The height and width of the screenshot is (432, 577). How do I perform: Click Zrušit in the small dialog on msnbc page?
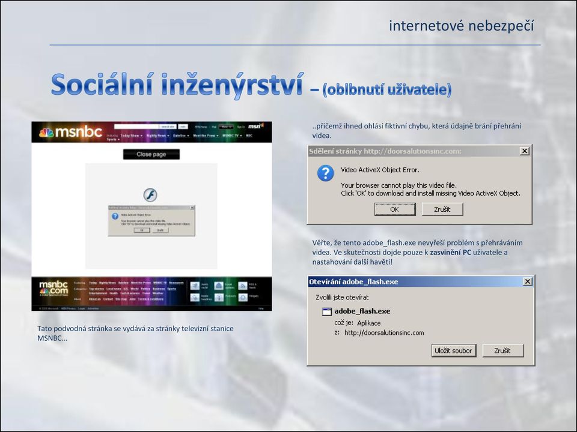pos(160,230)
